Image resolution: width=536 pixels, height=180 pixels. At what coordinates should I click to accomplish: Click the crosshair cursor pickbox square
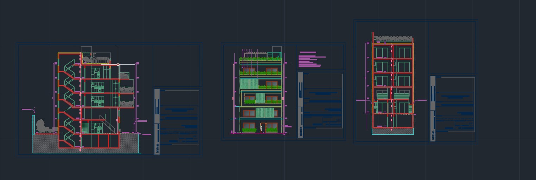(x=118, y=65)
